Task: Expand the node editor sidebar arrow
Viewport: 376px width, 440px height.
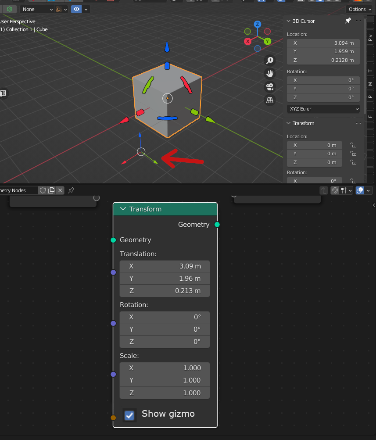Action: click(x=374, y=205)
